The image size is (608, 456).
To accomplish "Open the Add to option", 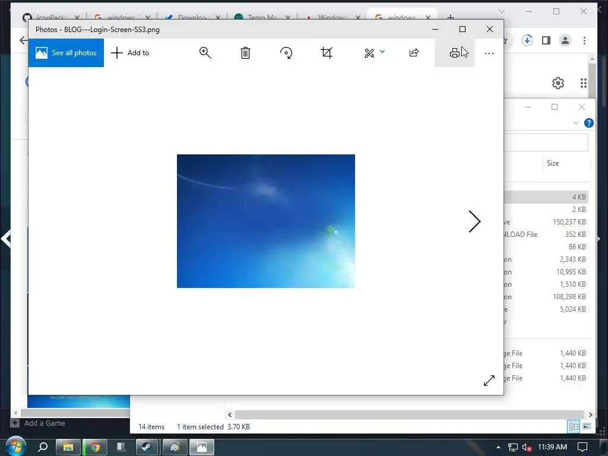I will [x=130, y=53].
